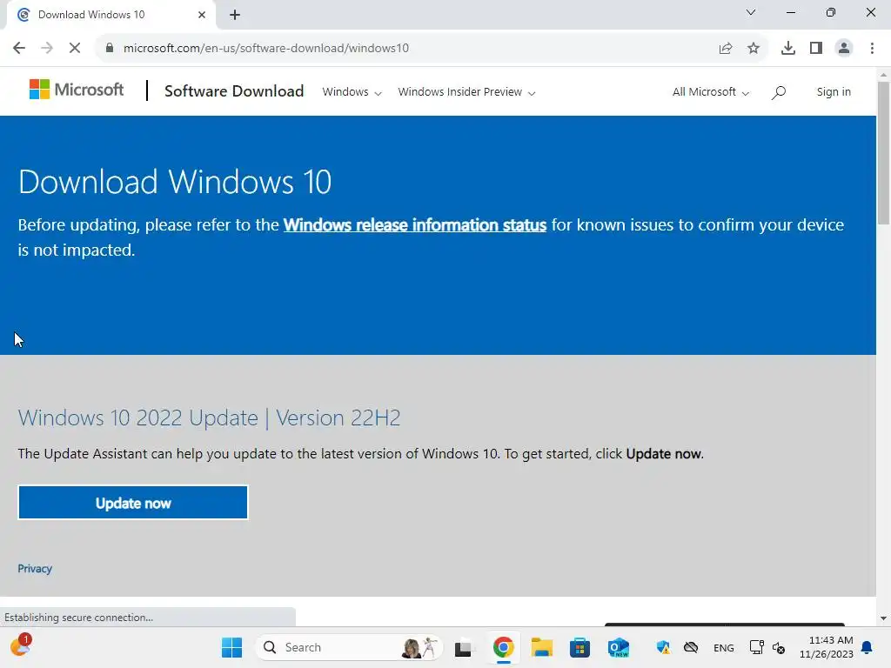
Task: Expand the All Microsoft menu
Action: (x=711, y=92)
